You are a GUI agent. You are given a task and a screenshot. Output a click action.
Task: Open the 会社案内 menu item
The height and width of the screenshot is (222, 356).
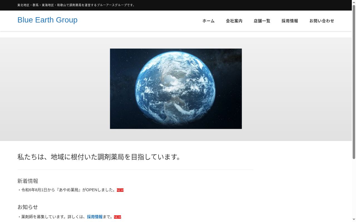(234, 21)
